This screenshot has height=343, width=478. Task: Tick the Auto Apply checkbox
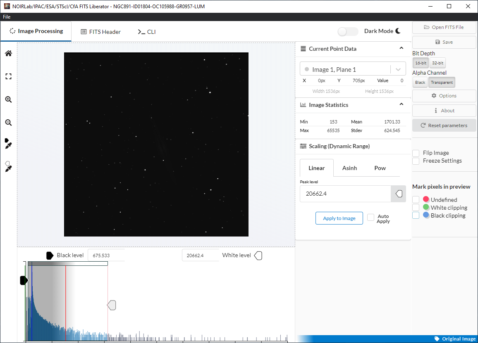(370, 217)
